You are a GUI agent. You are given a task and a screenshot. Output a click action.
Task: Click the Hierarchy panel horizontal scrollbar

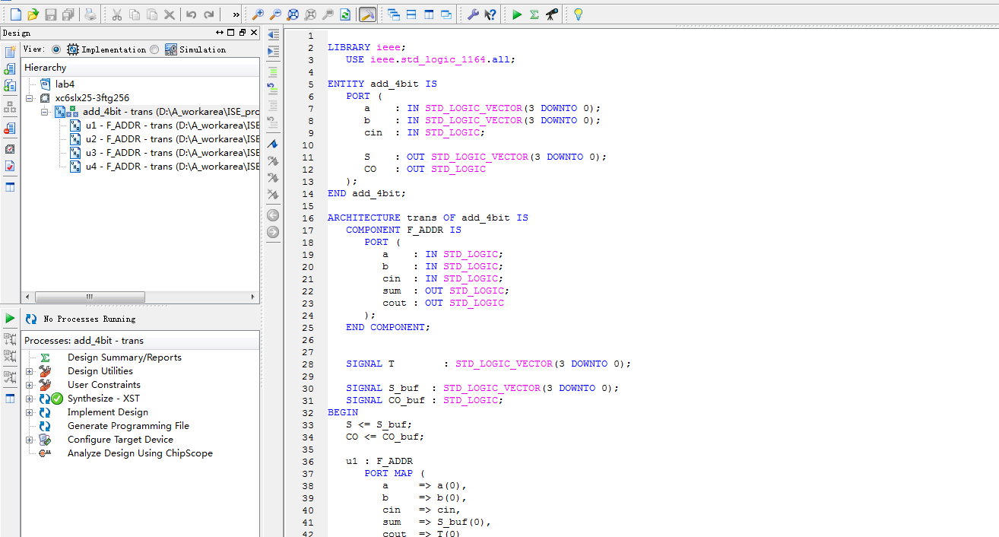click(x=89, y=297)
